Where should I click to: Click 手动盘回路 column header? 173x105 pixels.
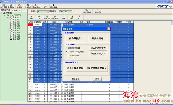[109, 22]
